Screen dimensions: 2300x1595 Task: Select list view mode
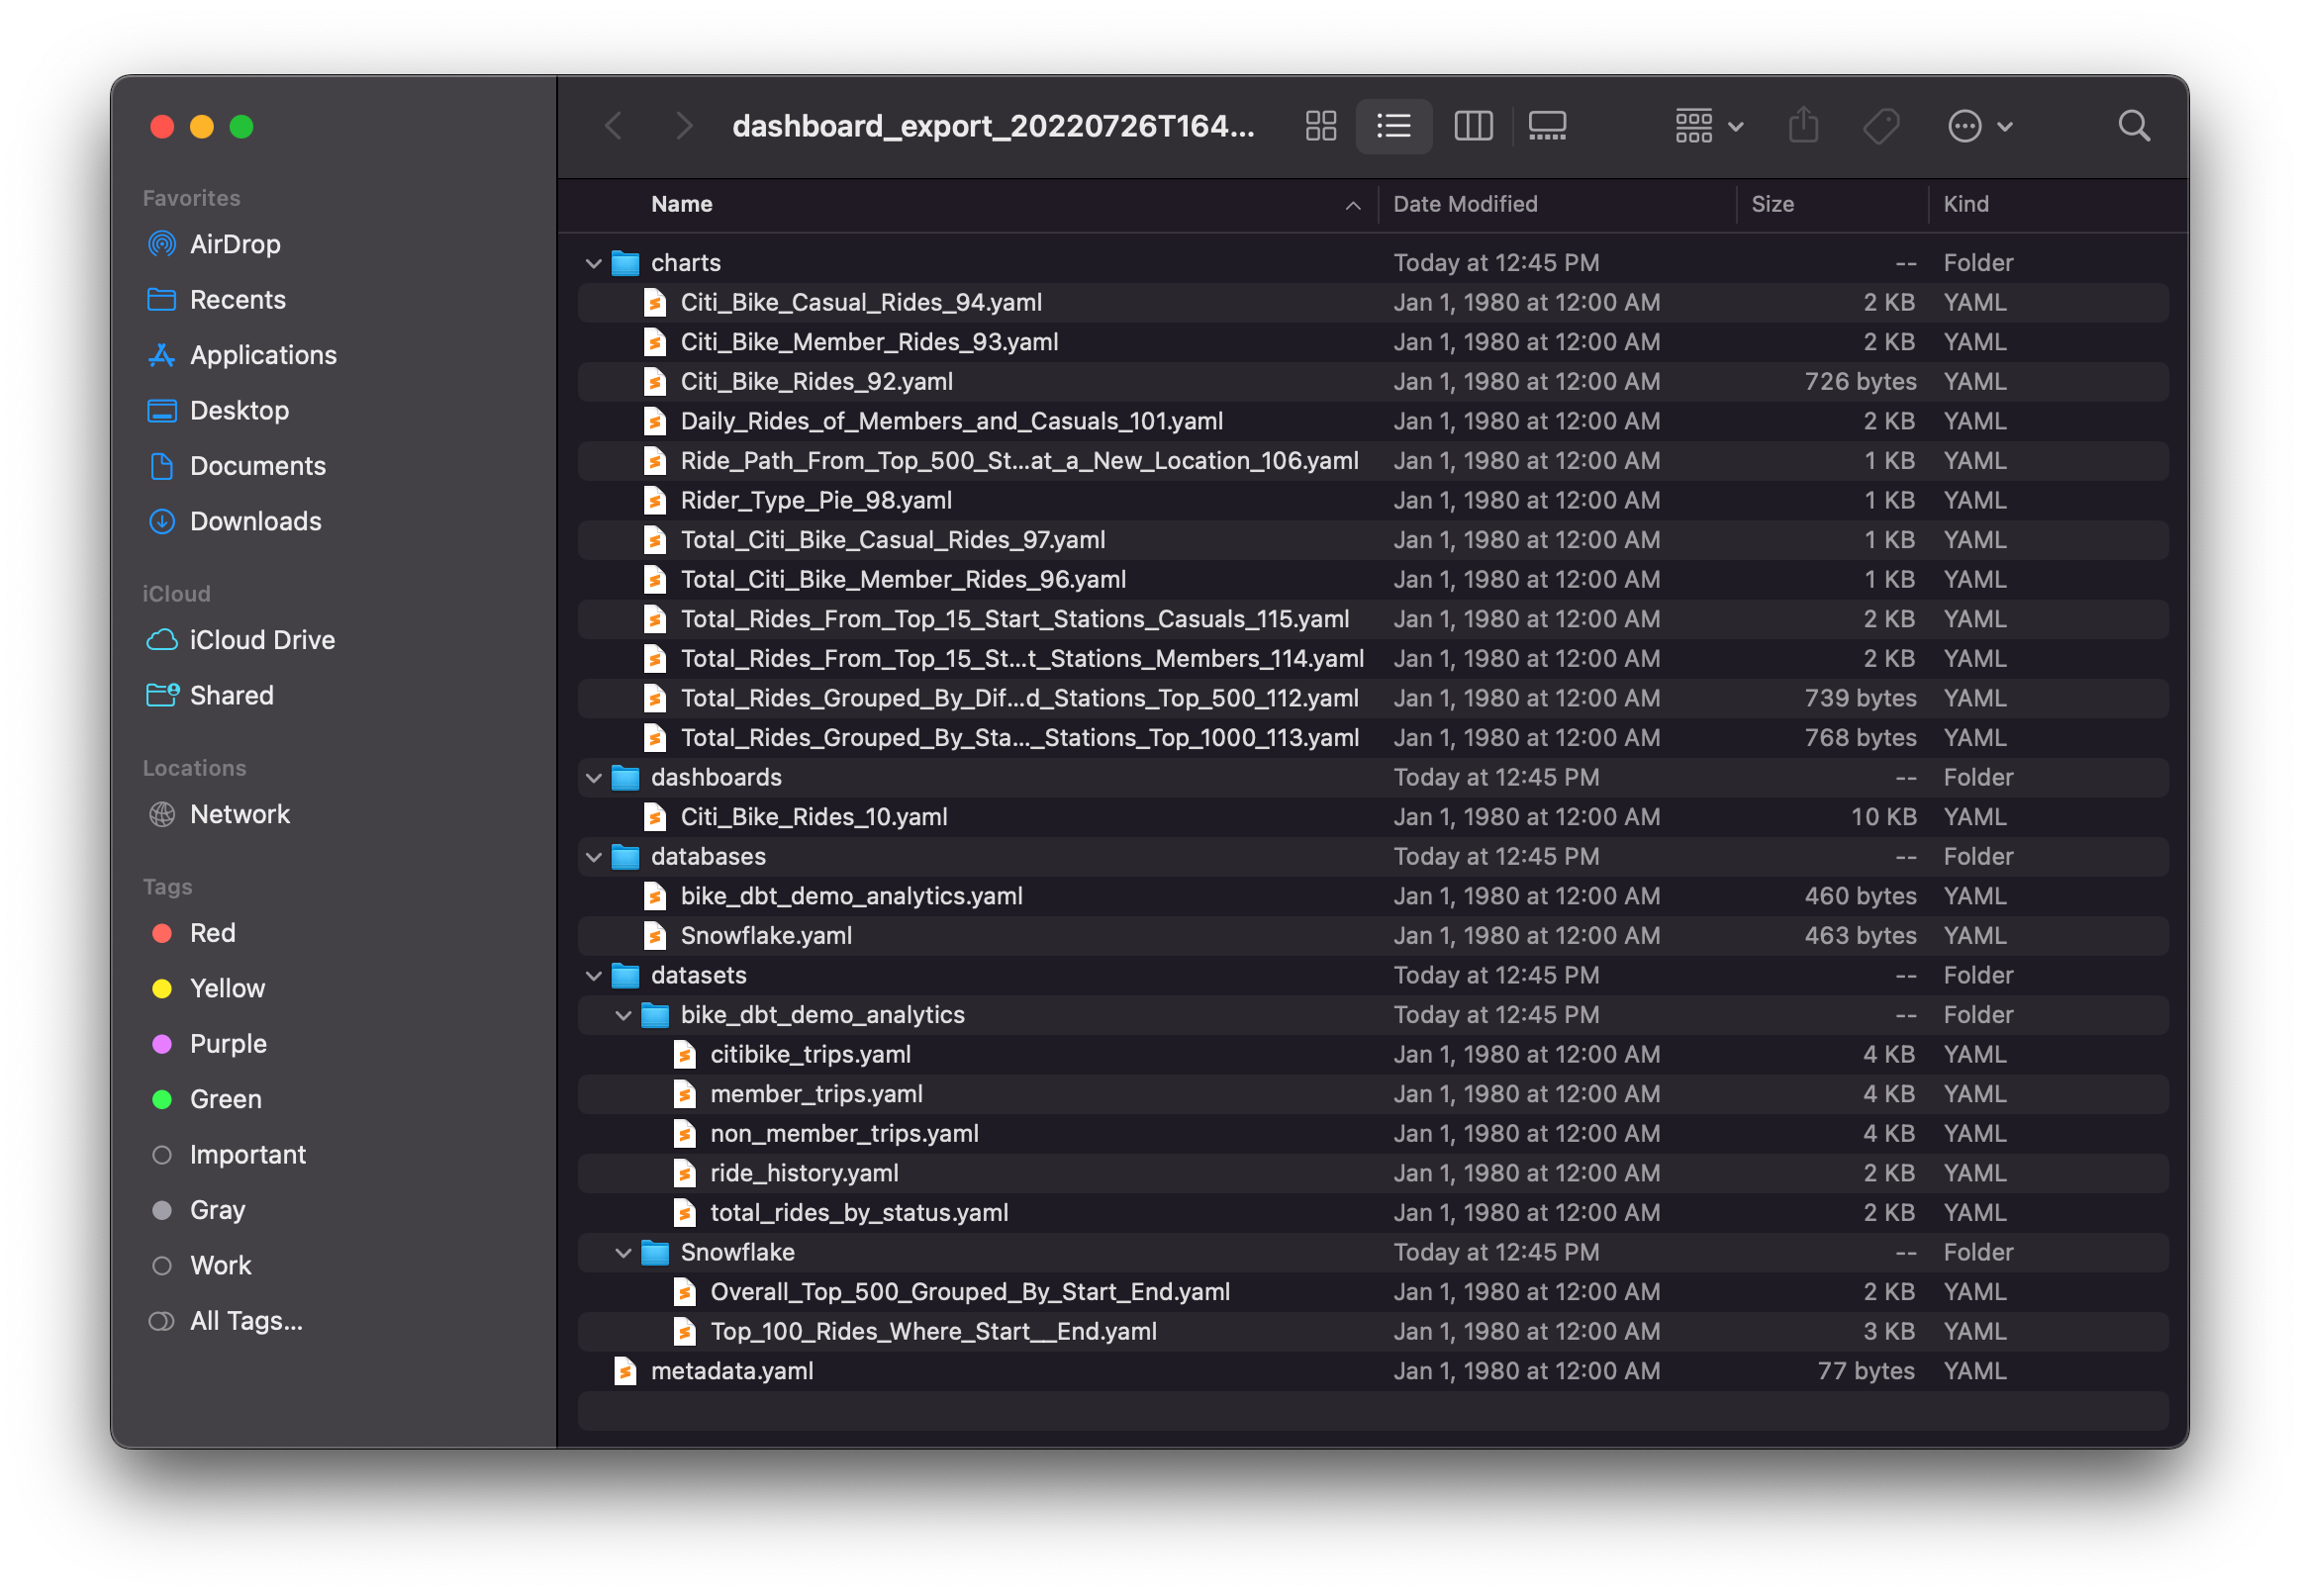(1392, 126)
